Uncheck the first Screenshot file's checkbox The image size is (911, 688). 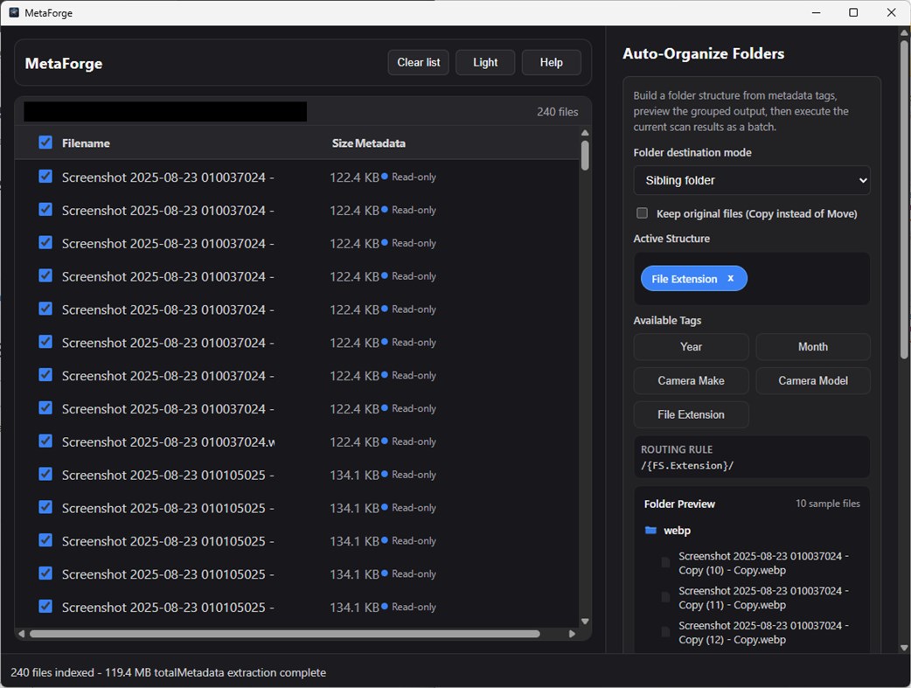pos(45,176)
